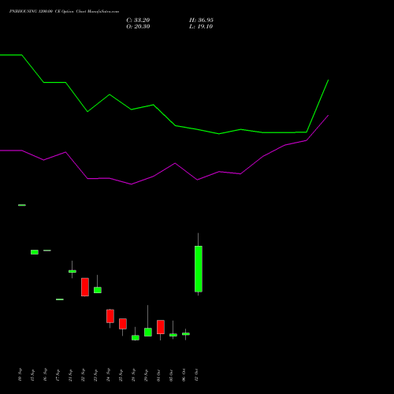
Task: Select the red candle above 24 Sep
Action: point(110,316)
